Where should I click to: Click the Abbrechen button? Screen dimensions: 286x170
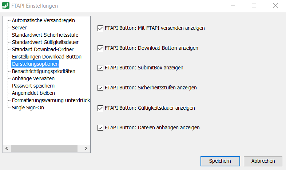(x=263, y=161)
